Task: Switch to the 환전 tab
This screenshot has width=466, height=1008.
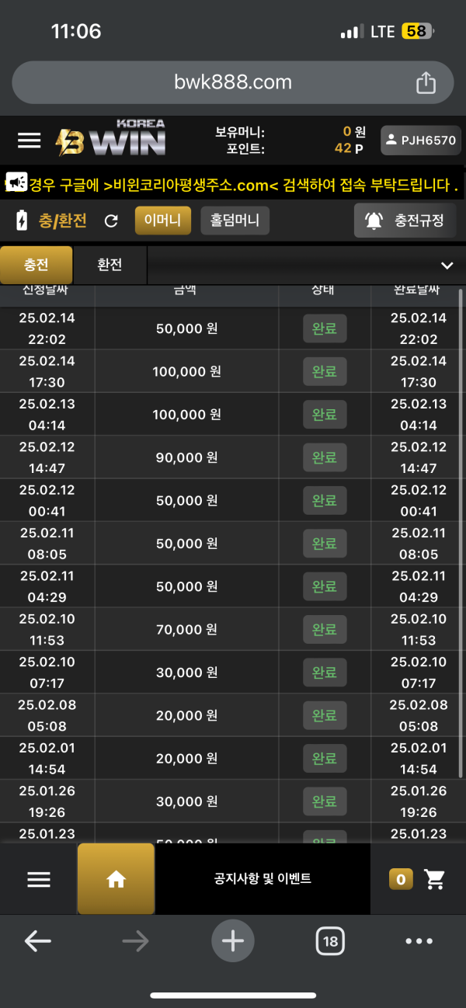Action: 110,265
